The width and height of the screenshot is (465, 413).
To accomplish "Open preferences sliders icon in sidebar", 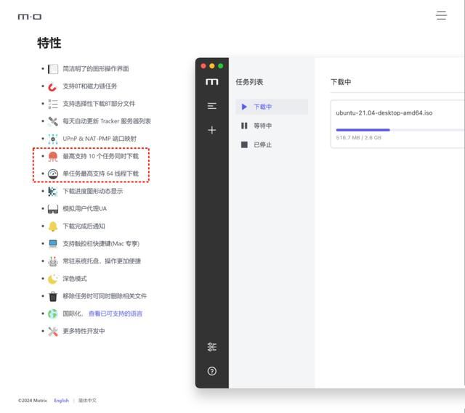I will (x=211, y=347).
